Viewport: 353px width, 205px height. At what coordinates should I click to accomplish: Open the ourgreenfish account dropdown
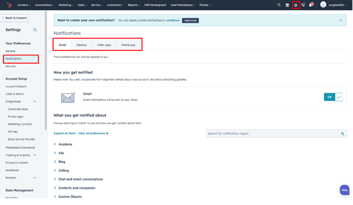(x=337, y=5)
